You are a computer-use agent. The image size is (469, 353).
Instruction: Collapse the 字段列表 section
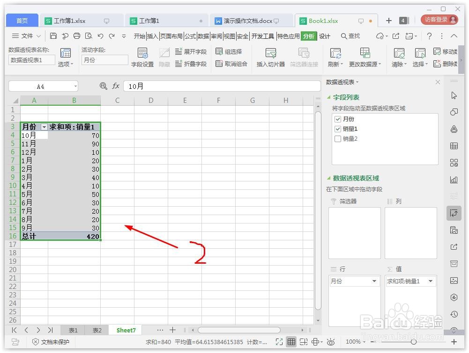(x=329, y=97)
